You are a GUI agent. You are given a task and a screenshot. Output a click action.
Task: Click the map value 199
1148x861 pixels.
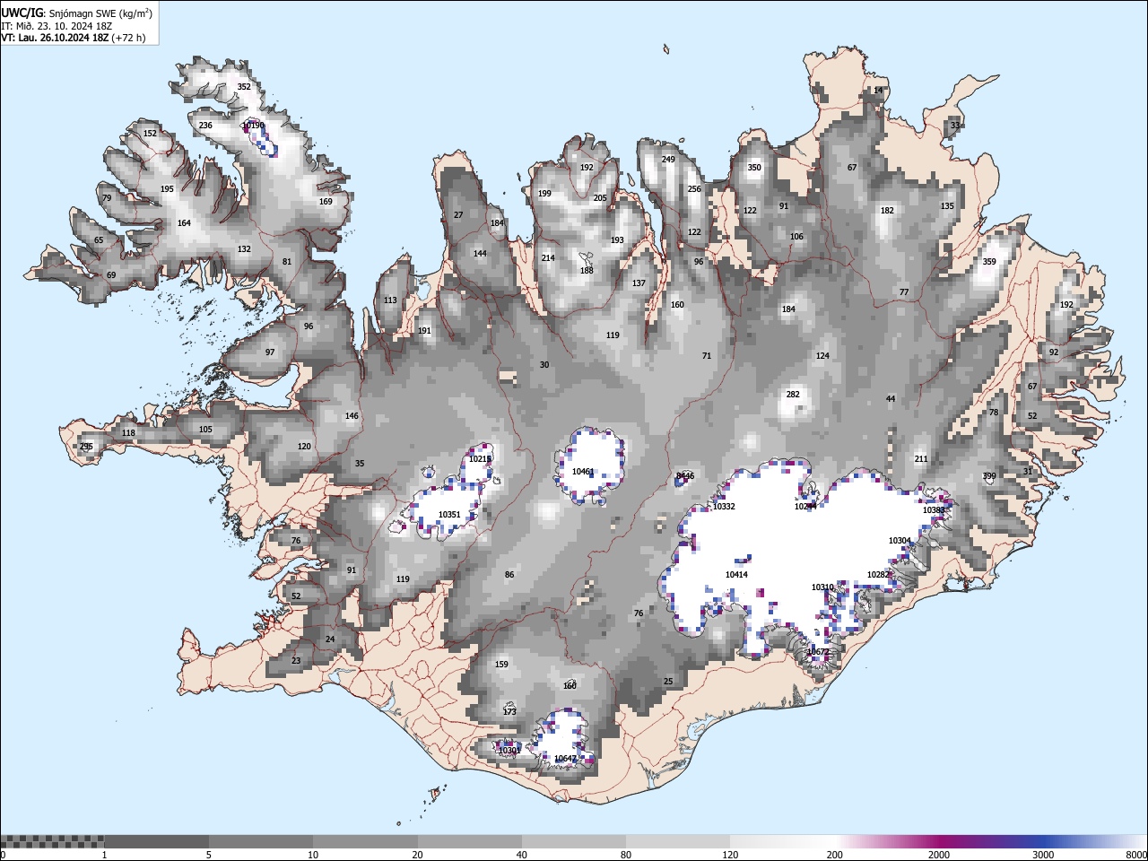click(x=544, y=194)
